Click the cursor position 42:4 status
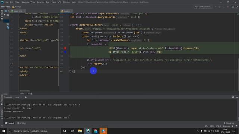Image resolution: width=239 pixels, height=134 pixels. (207, 126)
